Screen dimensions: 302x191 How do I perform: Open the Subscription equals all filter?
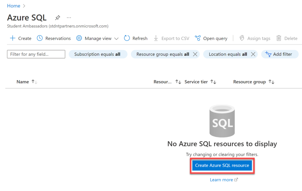98,54
